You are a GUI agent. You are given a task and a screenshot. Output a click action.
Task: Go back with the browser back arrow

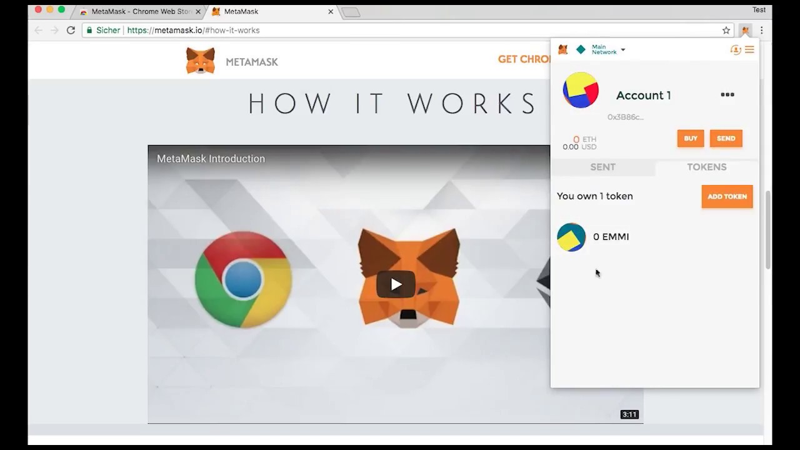(39, 30)
